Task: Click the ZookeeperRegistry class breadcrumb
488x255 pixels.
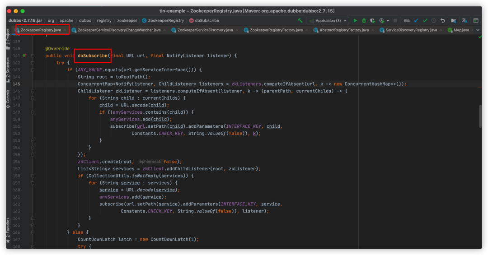Action: coord(163,20)
